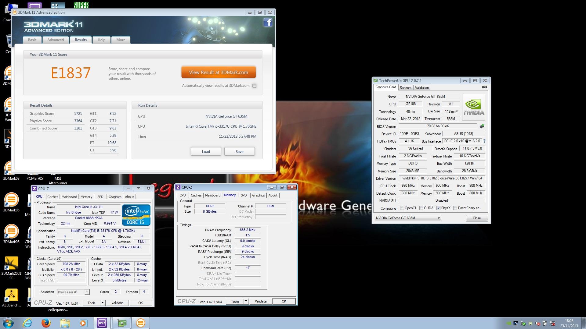This screenshot has height=329, width=586.
Task: Launch Firefox from taskbar
Action: click(x=46, y=323)
